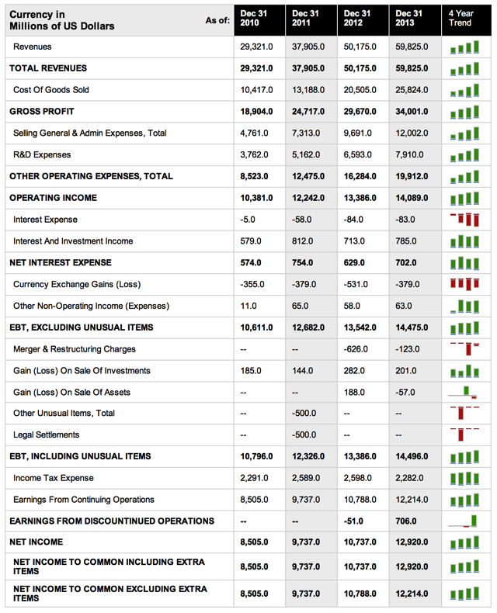Screen dimensions: 497x613
Task: Select 2012 Discontinued Operations value -51.0
Action: click(353, 521)
